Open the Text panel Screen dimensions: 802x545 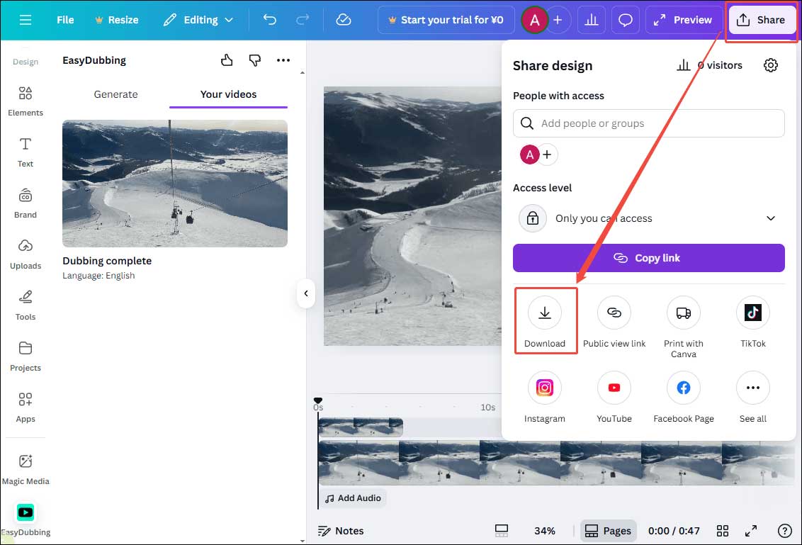point(26,152)
